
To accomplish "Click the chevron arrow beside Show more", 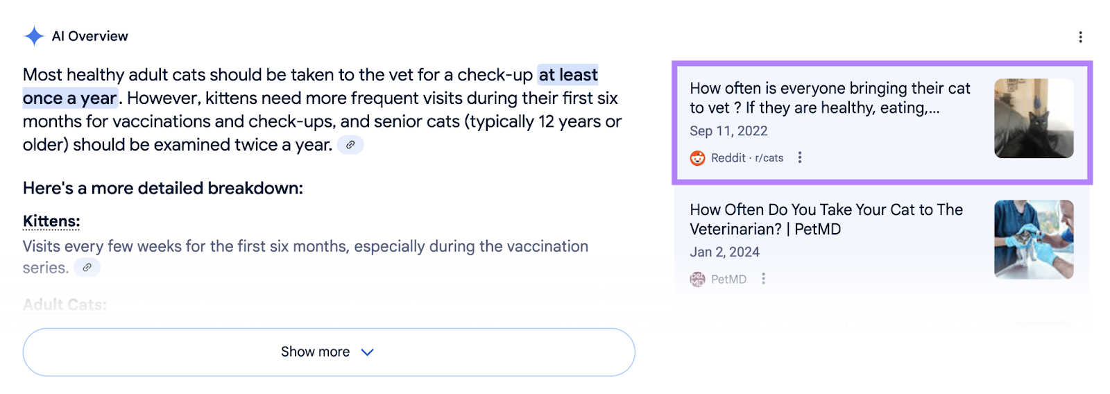I will (x=368, y=352).
